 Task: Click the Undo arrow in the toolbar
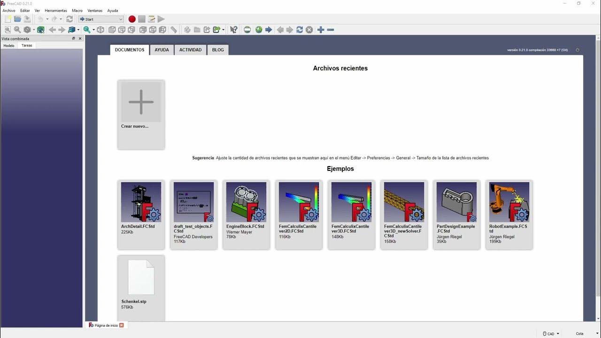tap(40, 19)
